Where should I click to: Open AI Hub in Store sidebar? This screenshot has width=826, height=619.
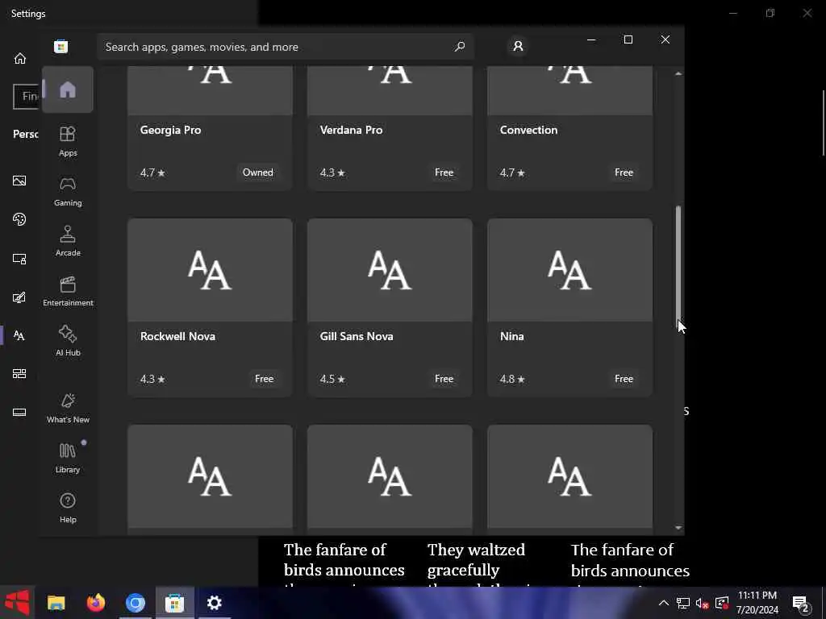68,342
